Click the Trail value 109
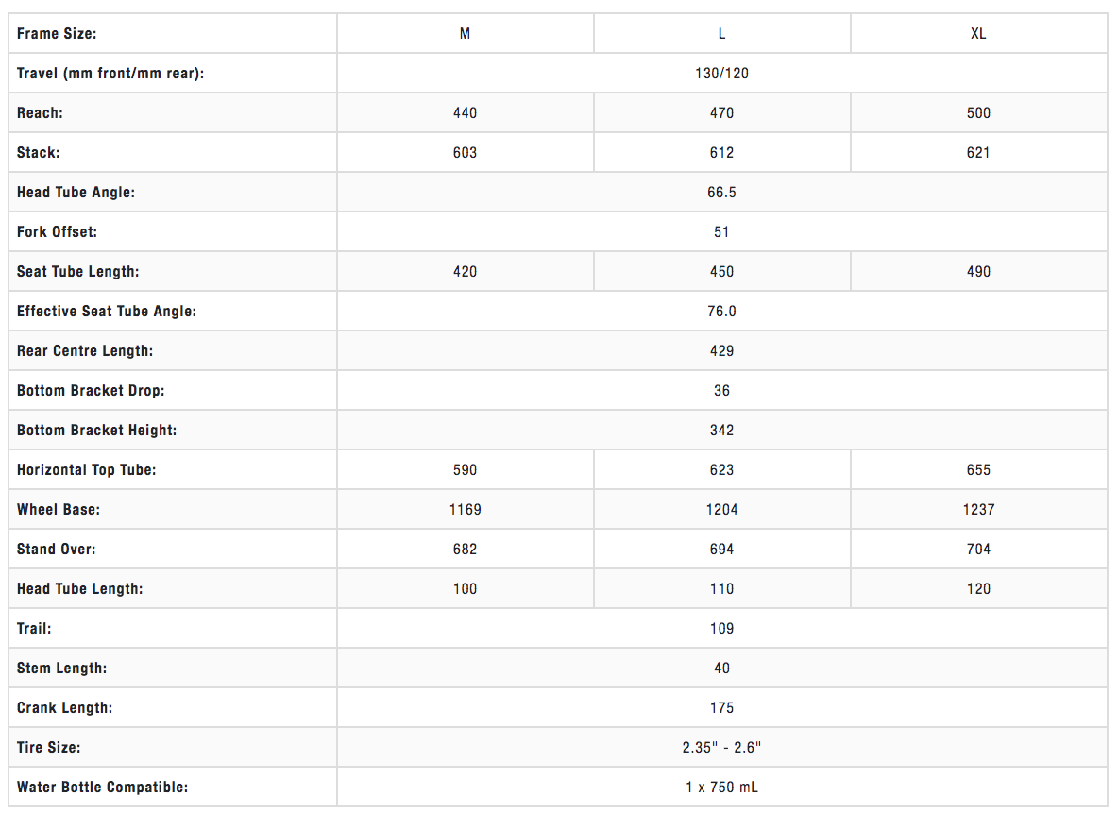The width and height of the screenshot is (1118, 813). (x=721, y=629)
